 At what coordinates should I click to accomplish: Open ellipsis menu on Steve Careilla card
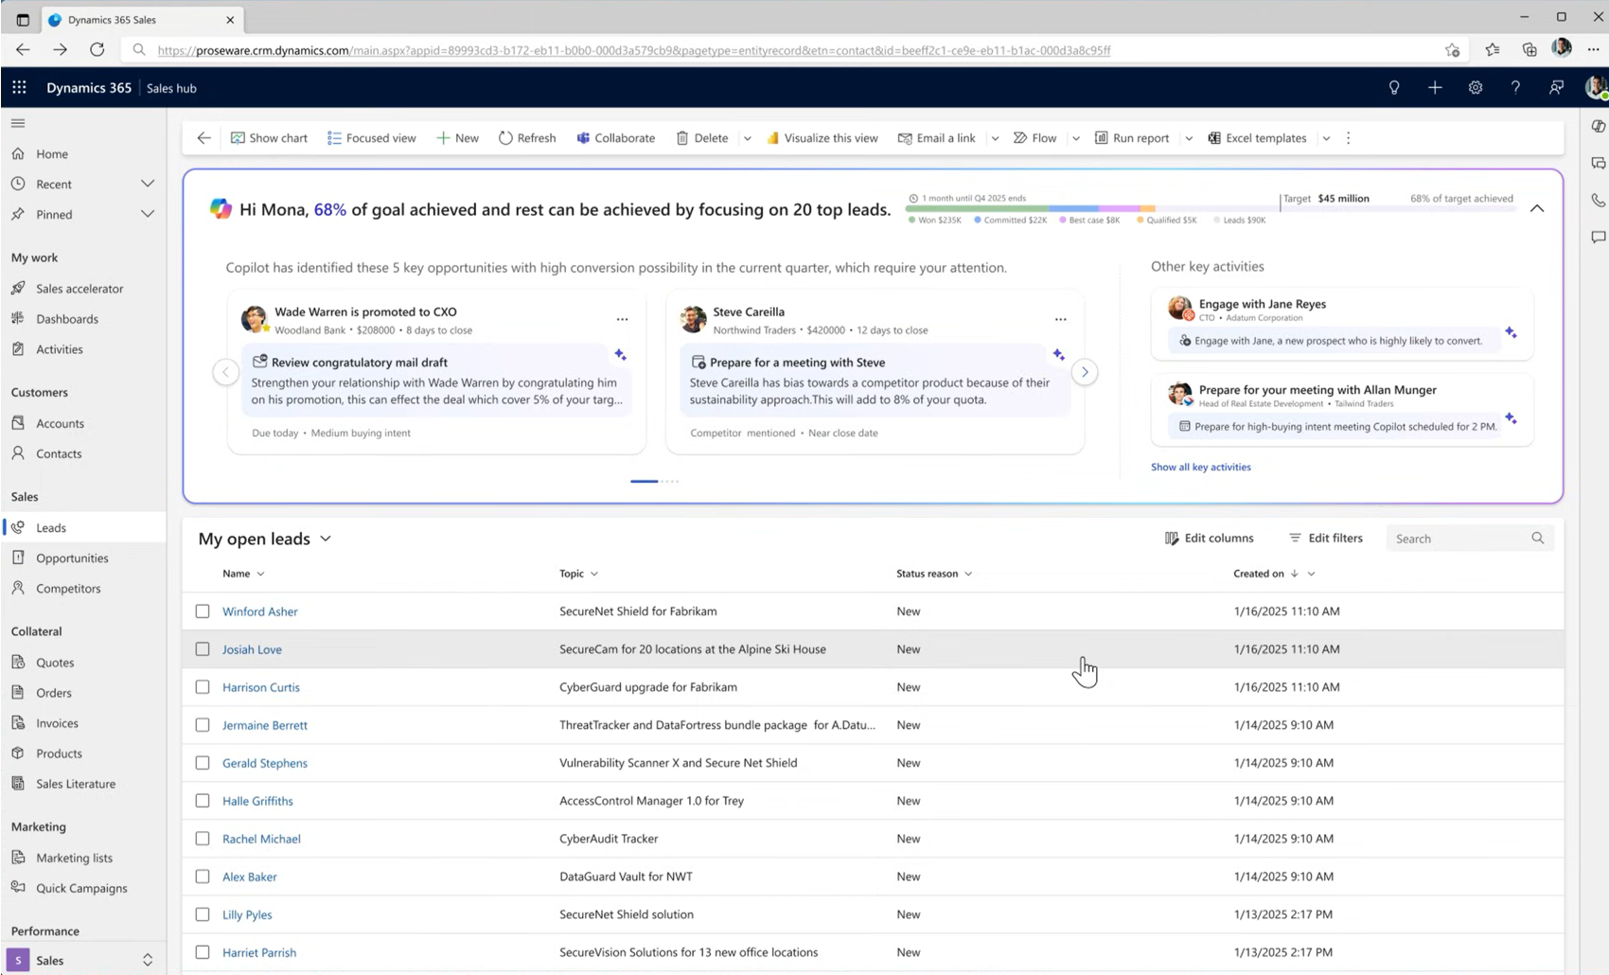point(1060,319)
